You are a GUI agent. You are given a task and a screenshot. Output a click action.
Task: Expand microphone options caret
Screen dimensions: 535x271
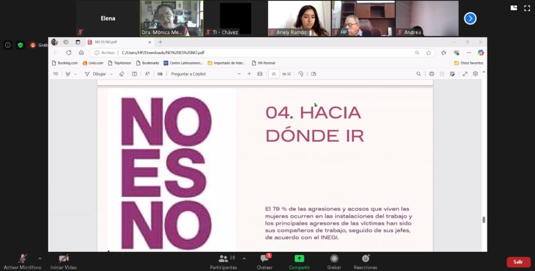40,258
